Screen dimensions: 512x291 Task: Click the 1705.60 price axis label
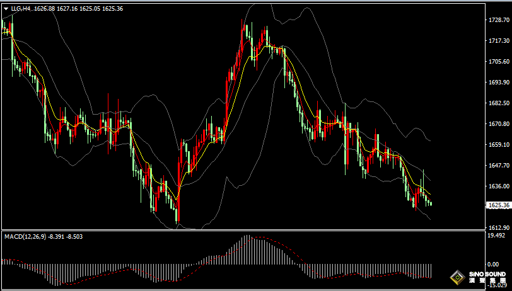tap(498, 62)
